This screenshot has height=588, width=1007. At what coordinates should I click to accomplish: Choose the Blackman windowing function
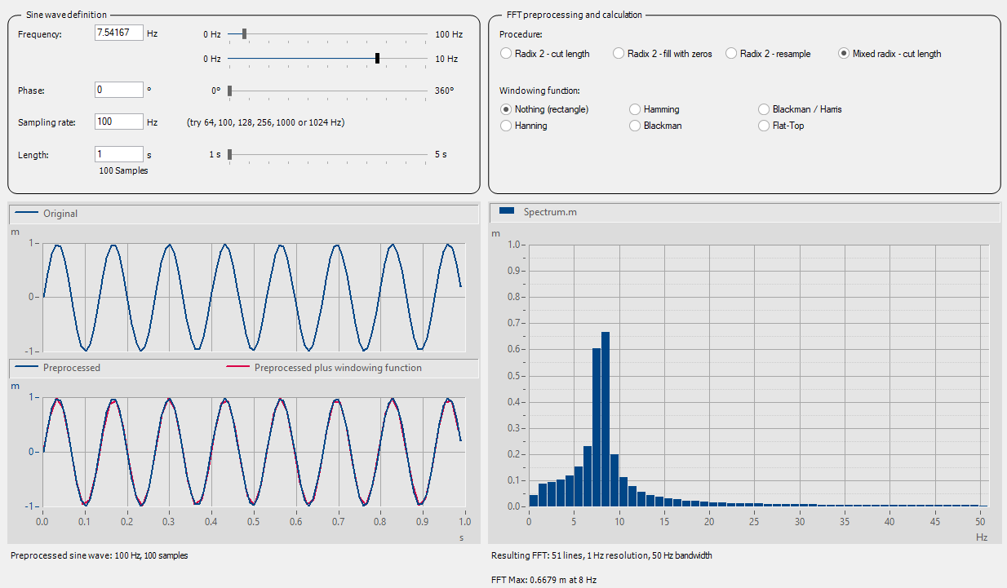point(636,126)
